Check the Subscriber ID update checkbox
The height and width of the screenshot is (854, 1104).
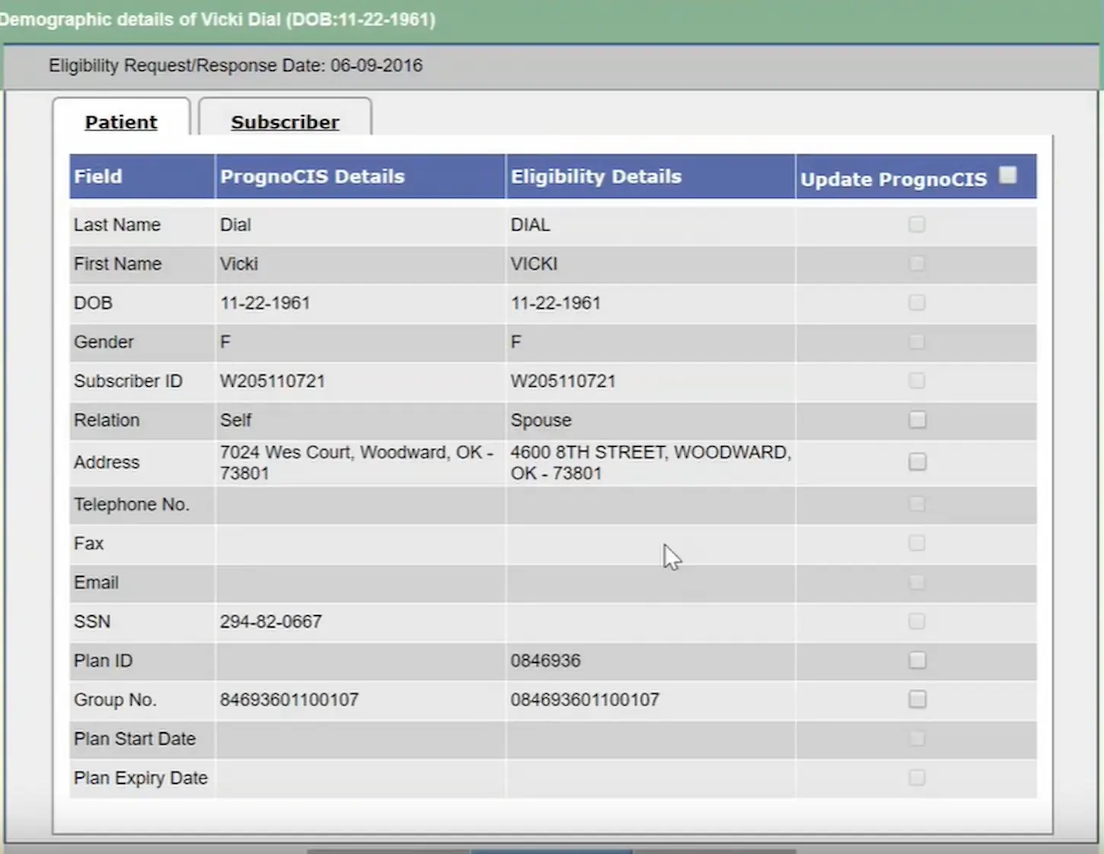[x=917, y=381]
